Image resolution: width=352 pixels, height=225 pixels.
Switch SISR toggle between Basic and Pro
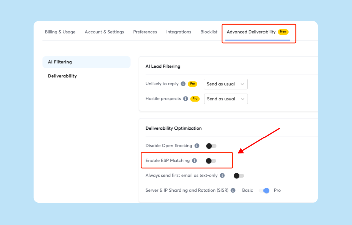tap(264, 191)
